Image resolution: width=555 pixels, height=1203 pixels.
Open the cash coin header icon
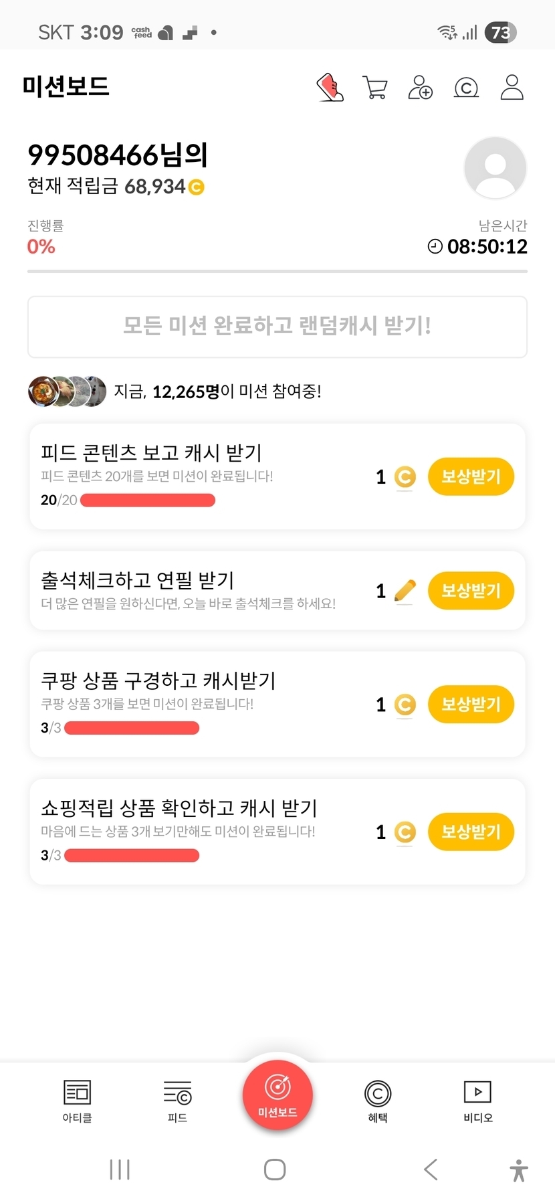[466, 87]
